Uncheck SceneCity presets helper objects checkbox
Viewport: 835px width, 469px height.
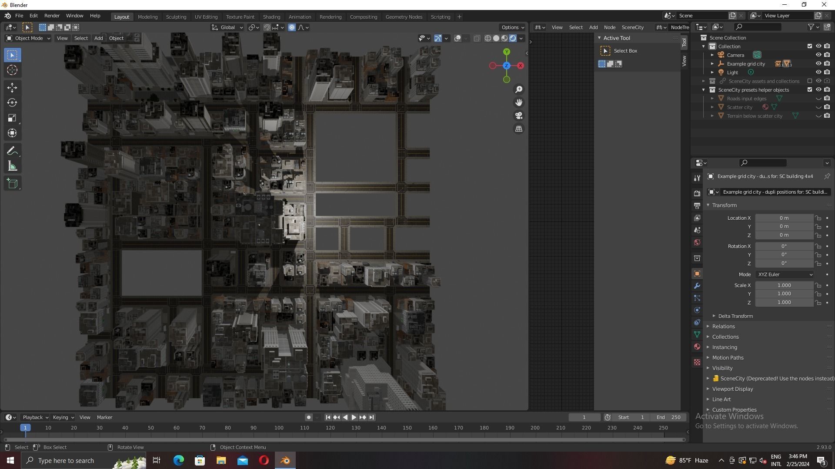[809, 90]
